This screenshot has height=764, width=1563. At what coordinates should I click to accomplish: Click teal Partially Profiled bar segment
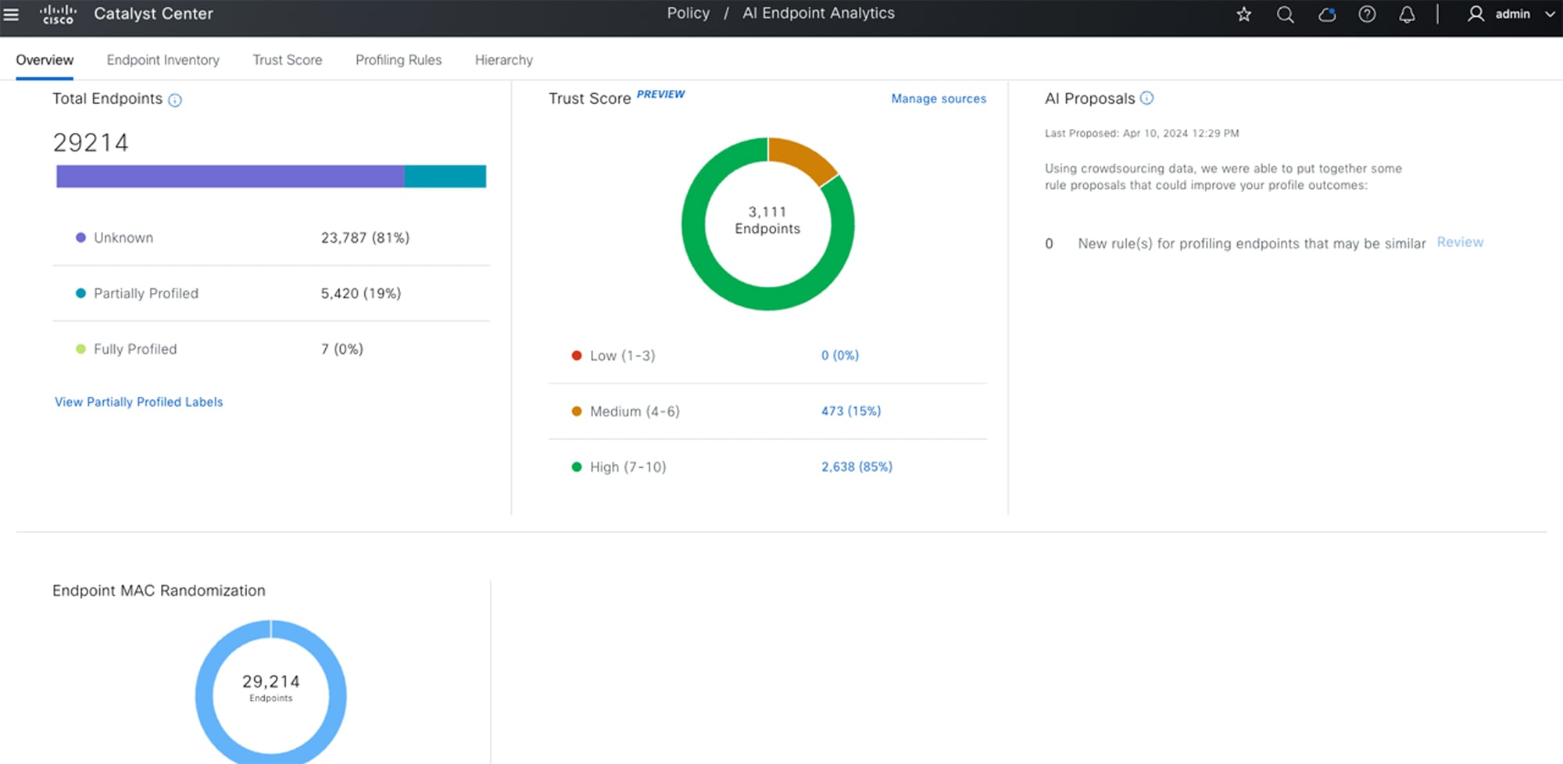[445, 176]
